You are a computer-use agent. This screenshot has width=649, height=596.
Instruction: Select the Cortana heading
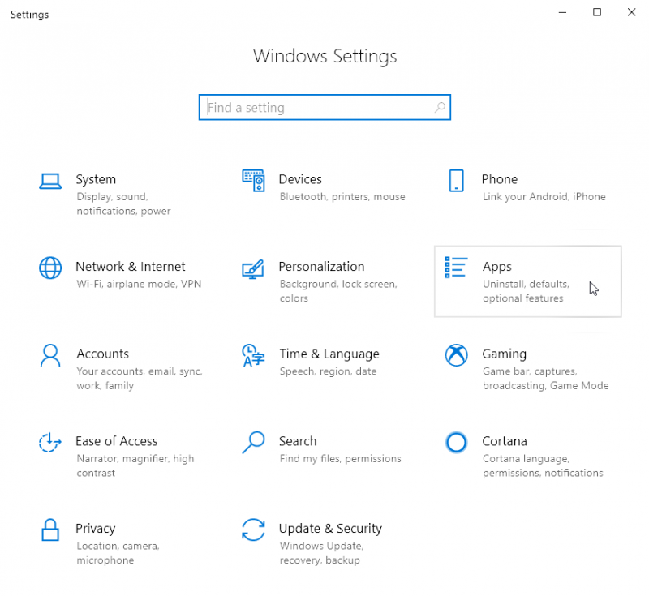click(505, 441)
